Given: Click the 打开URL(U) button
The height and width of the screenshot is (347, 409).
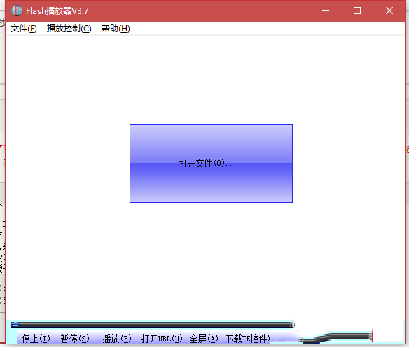Looking at the screenshot, I should coord(162,339).
